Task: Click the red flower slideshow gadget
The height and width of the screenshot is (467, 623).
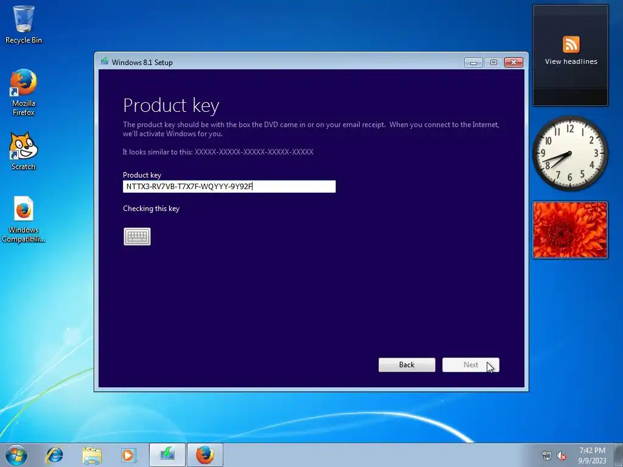Action: tap(570, 230)
